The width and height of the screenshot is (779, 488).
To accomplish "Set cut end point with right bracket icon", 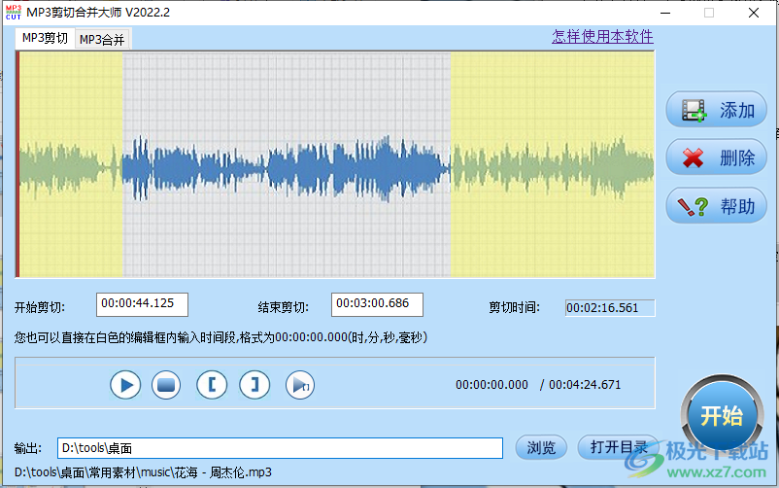I will pyautogui.click(x=254, y=385).
